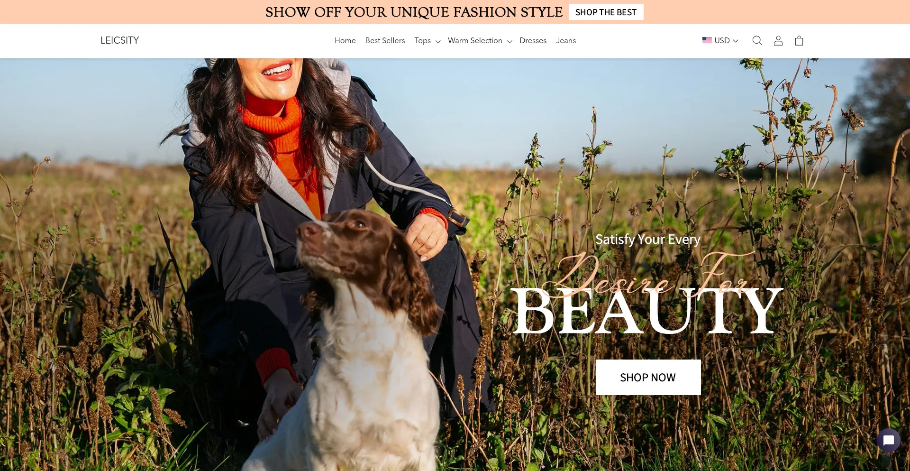The image size is (910, 471).
Task: Open the user account icon
Action: [x=778, y=41]
